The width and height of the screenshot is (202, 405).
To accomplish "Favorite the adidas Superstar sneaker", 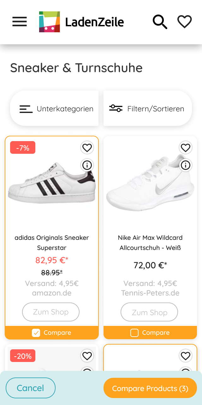I will tap(87, 147).
